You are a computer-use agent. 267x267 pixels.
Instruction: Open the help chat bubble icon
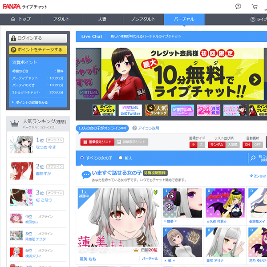click(238, 7)
